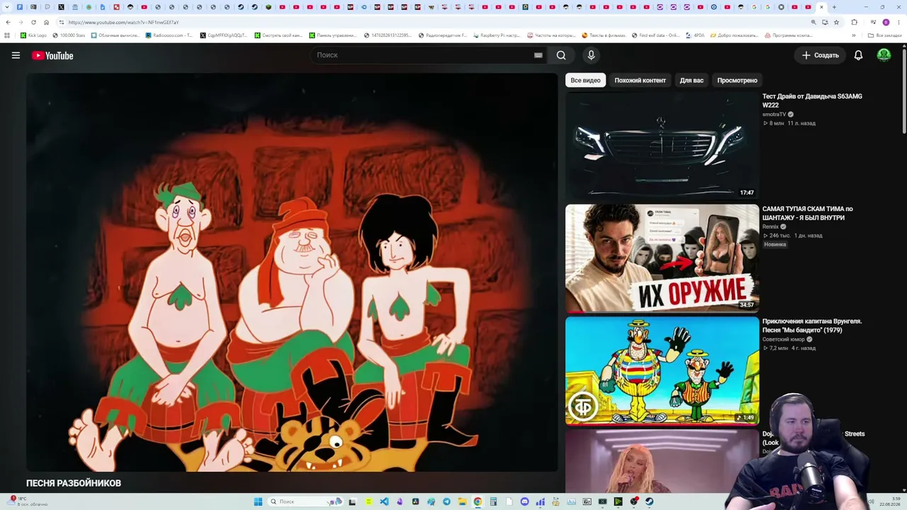Expand the hidden bookmarks overflow chevron
This screenshot has height=510, width=907.
[854, 35]
